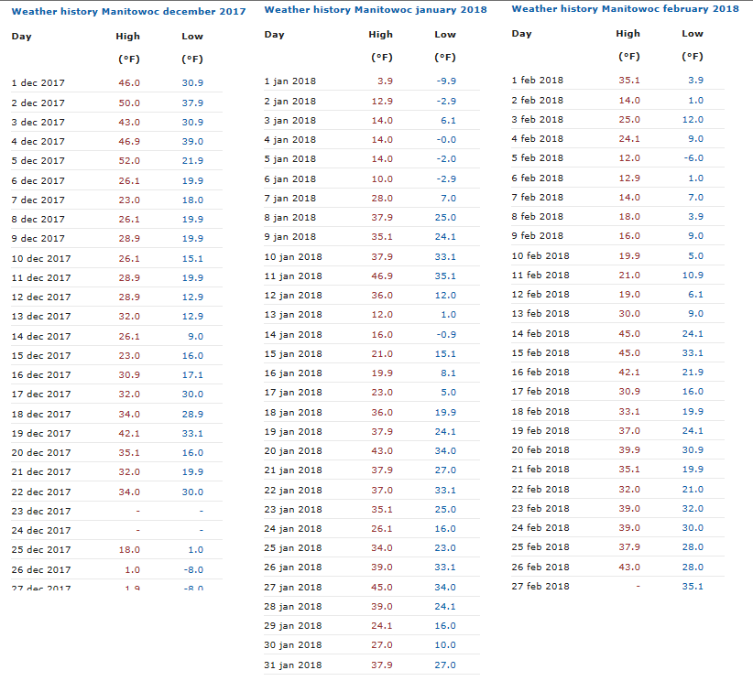Select the 9 jan 2018 day cell

coord(290,236)
